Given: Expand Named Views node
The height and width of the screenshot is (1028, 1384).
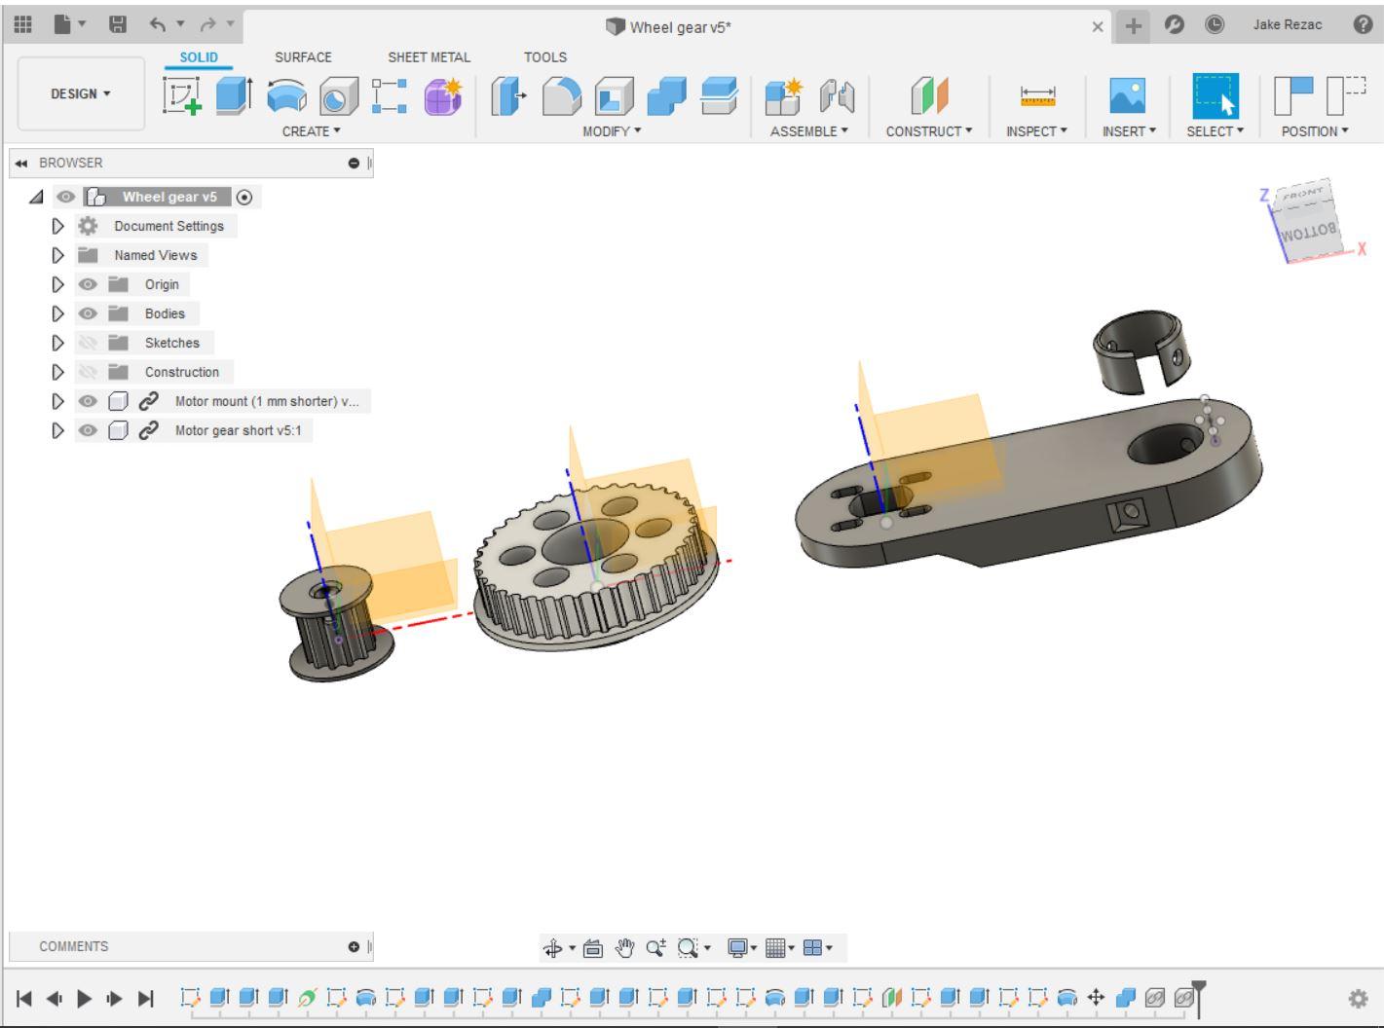Looking at the screenshot, I should point(57,255).
